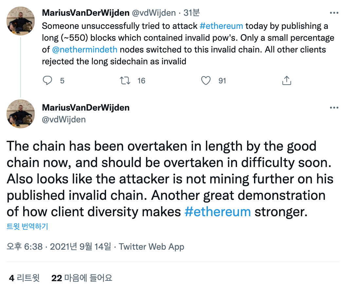Click the reply icon on first tweet
345x292 pixels.
click(48, 80)
